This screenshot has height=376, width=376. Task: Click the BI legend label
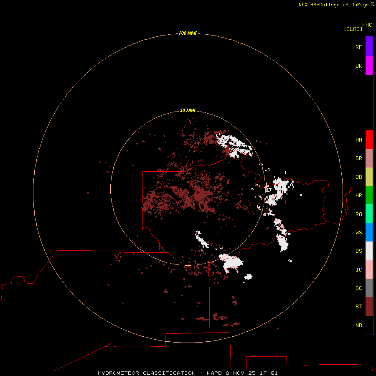(359, 307)
